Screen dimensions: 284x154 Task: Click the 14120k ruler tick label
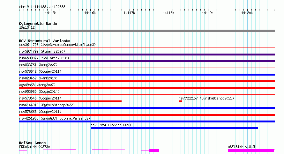[247, 13]
